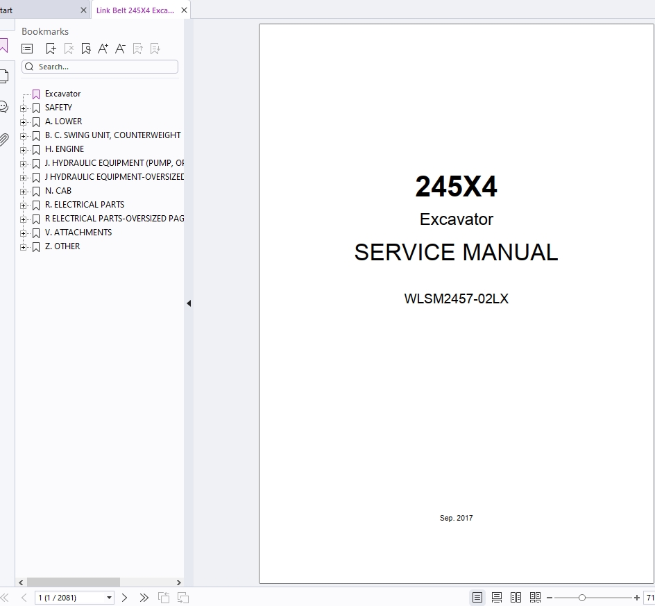Close the Start tab
Screen dimensions: 655x606
click(x=83, y=10)
